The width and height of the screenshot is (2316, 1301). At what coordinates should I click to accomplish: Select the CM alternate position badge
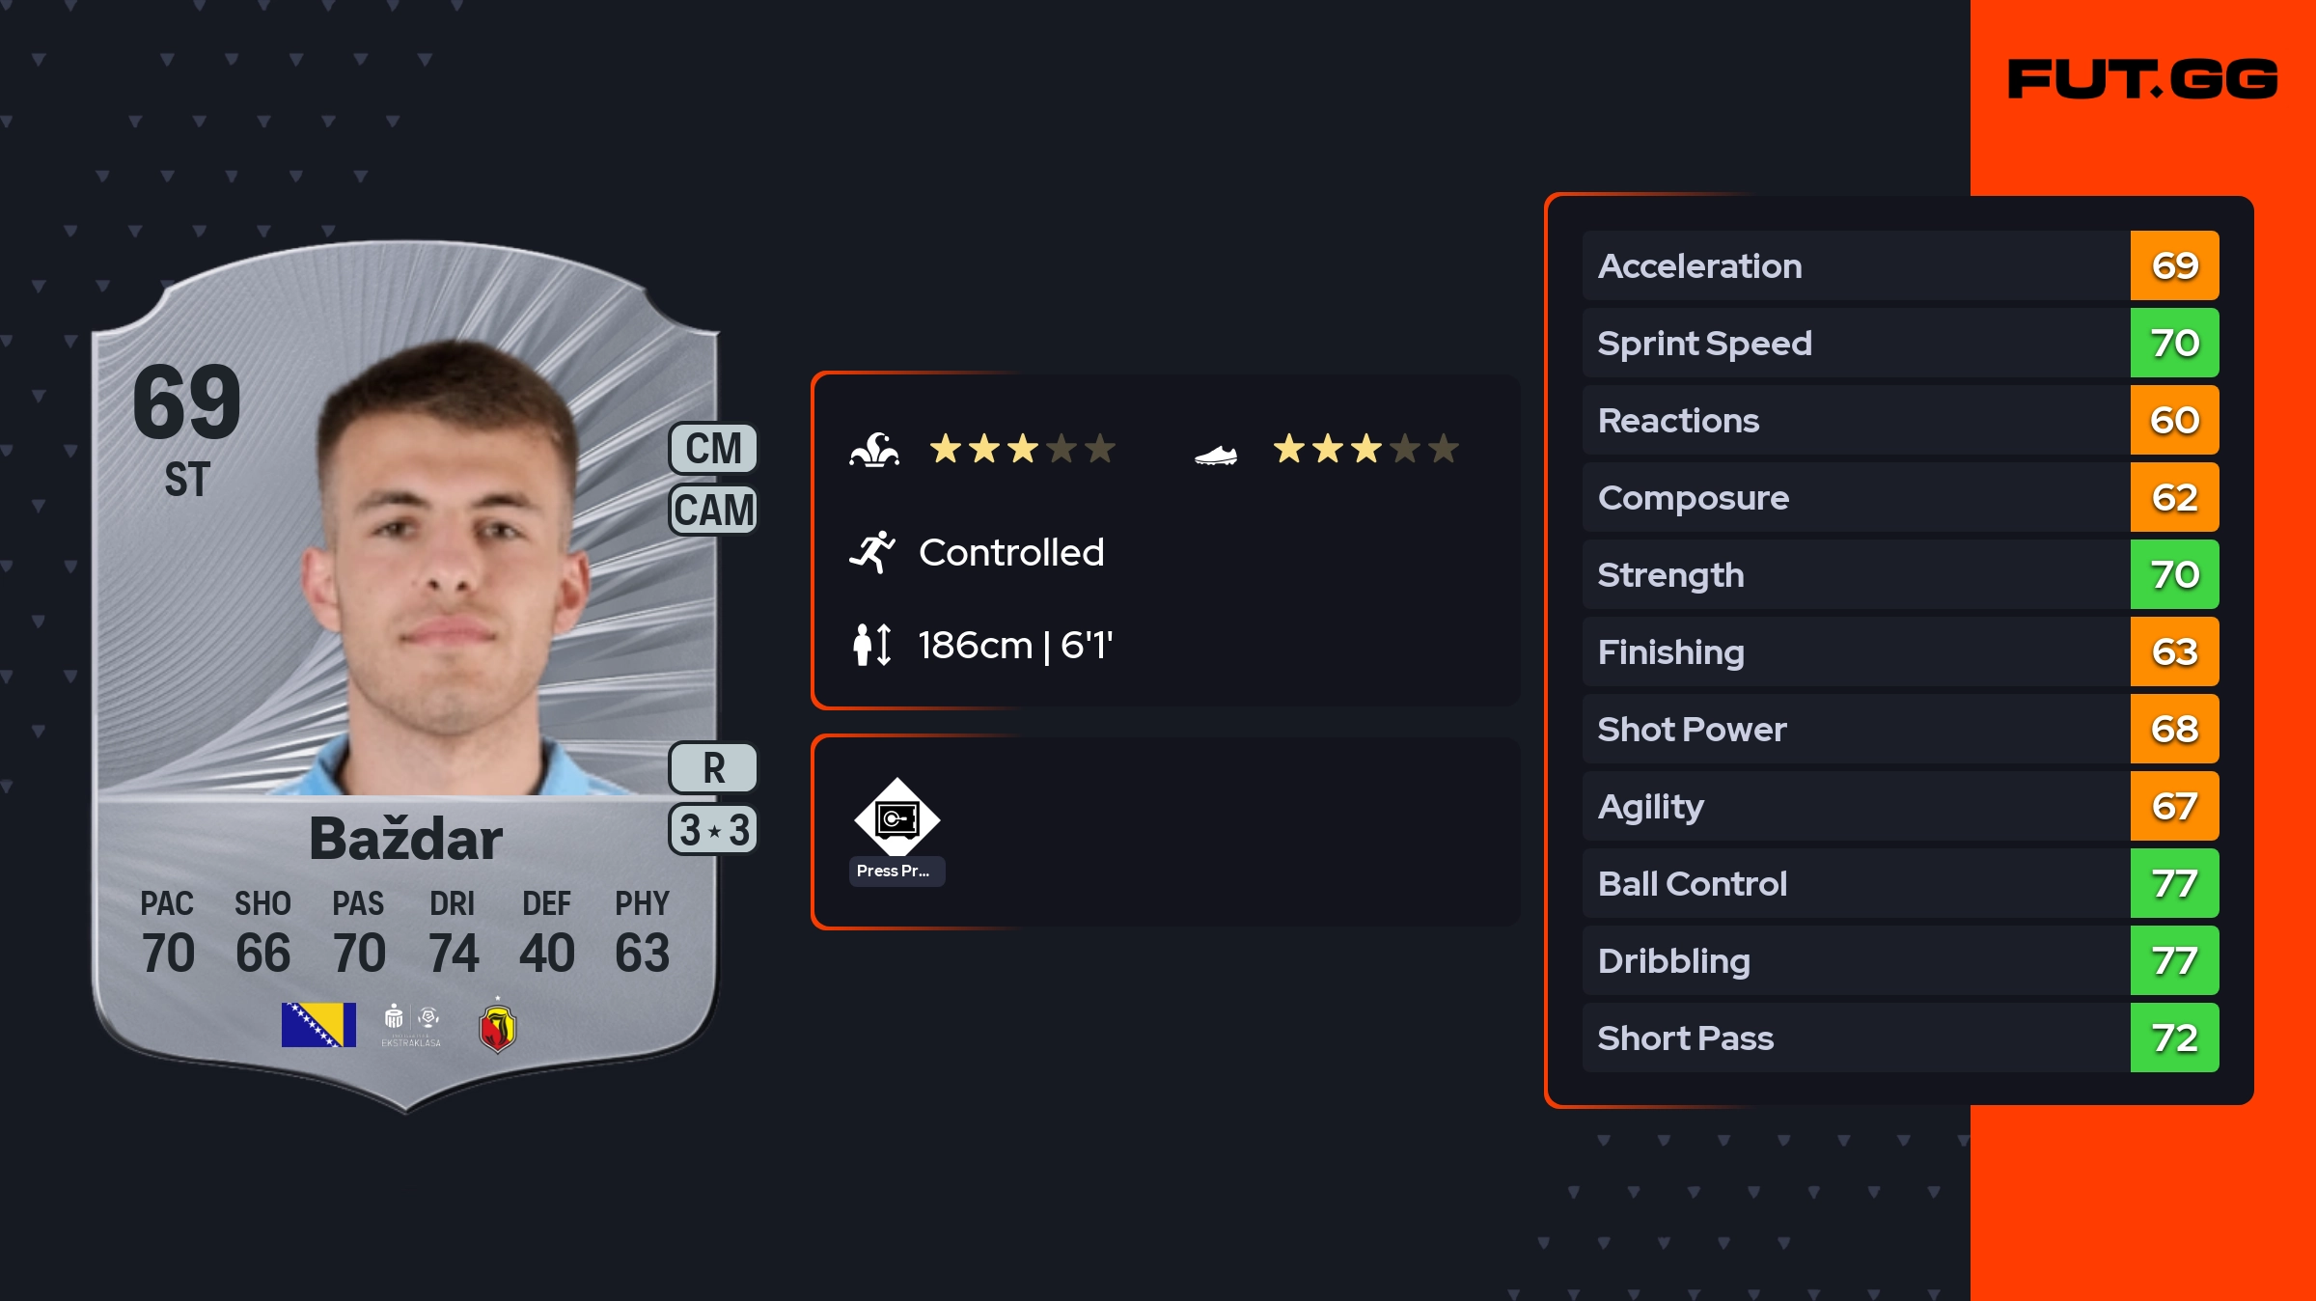pos(713,449)
